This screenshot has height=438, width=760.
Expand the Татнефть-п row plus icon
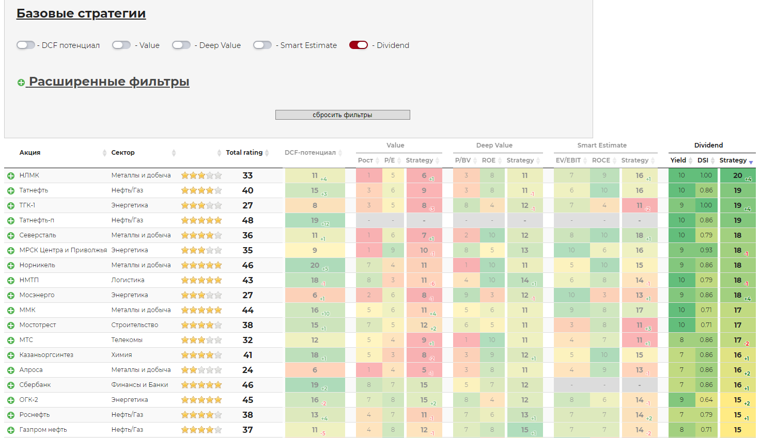click(x=11, y=221)
